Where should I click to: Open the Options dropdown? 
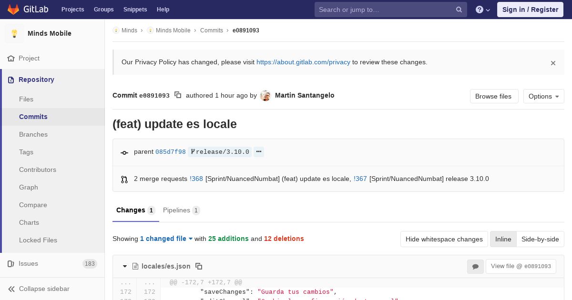543,96
